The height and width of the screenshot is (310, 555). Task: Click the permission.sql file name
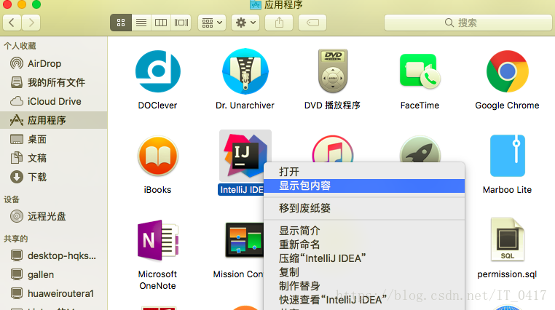pyautogui.click(x=507, y=274)
